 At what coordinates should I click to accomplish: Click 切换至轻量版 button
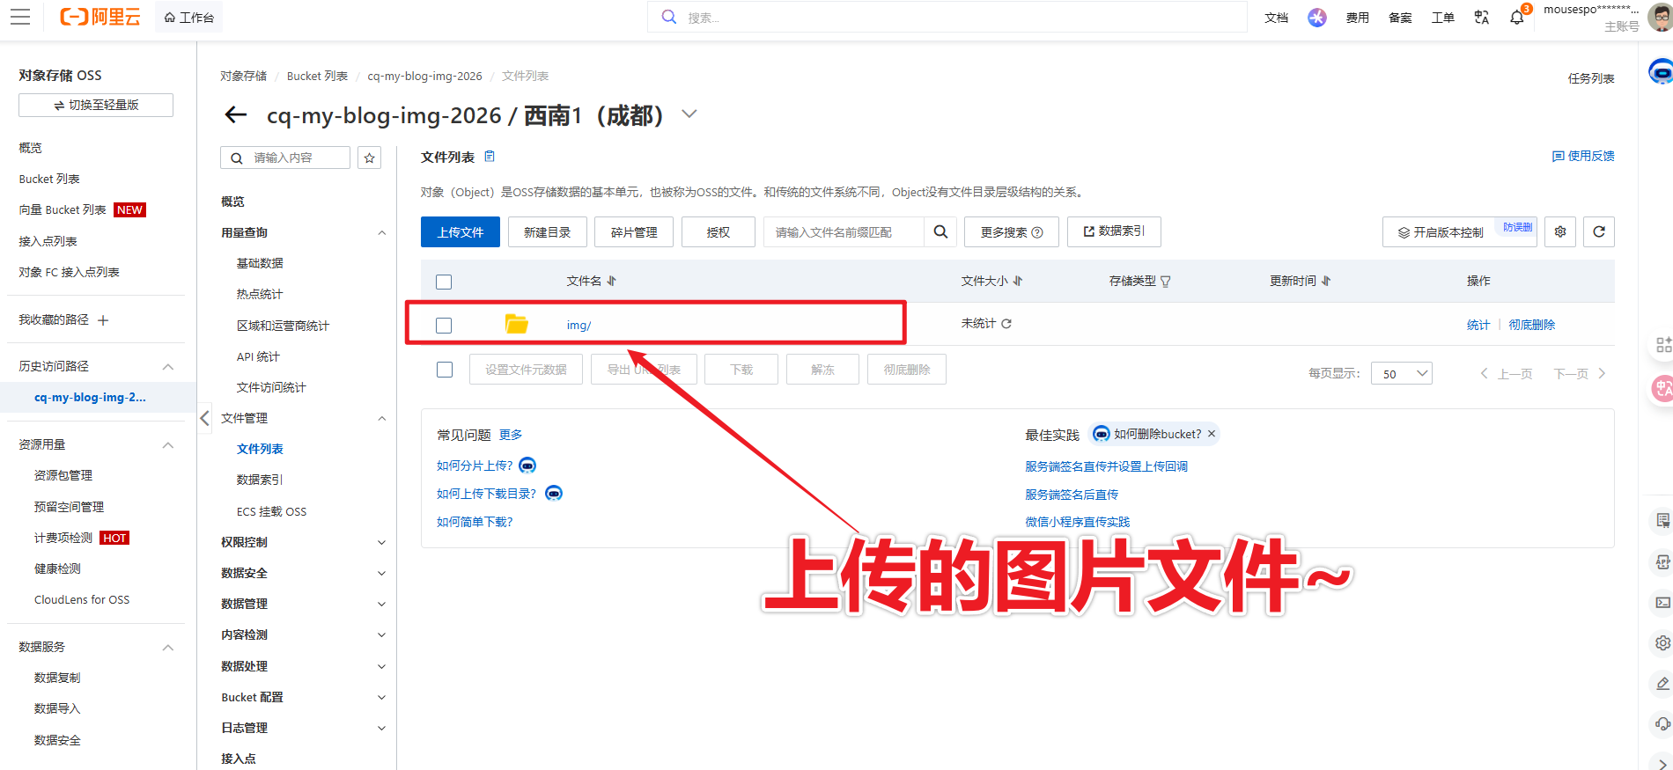pos(96,105)
